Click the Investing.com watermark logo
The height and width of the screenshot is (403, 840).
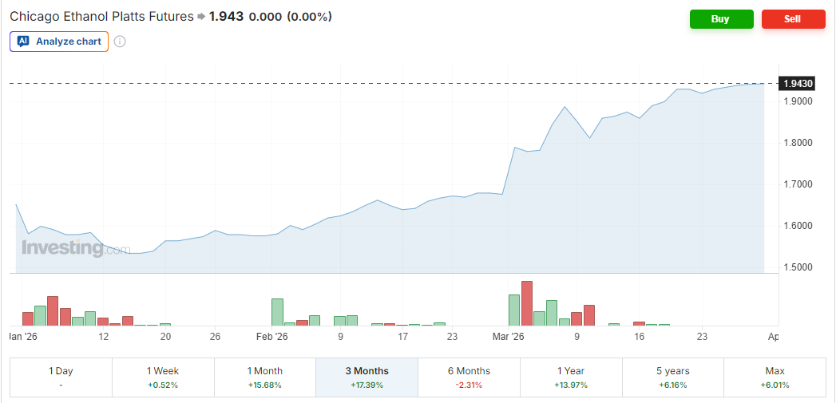click(x=75, y=248)
